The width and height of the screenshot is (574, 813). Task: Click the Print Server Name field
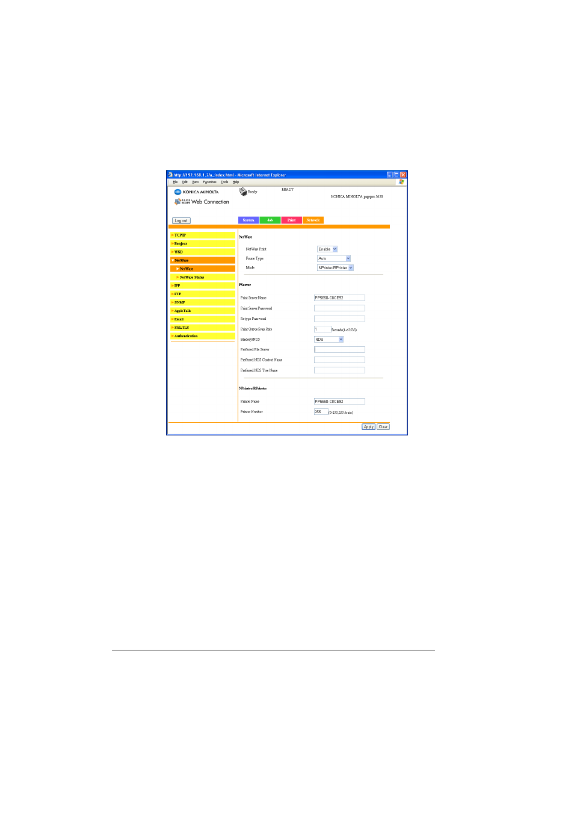pyautogui.click(x=339, y=298)
